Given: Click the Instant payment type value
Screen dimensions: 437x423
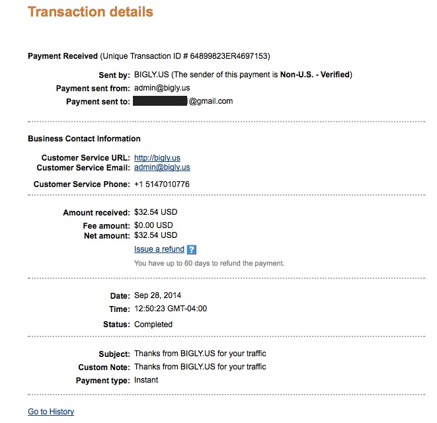Looking at the screenshot, I should pos(146,380).
